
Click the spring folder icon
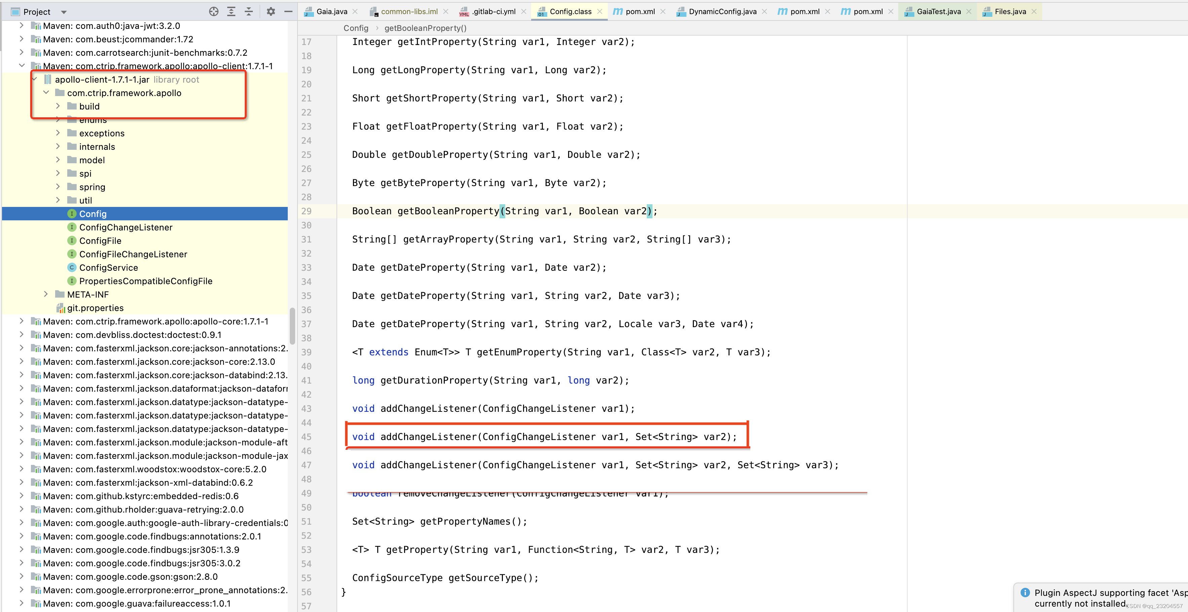tap(72, 187)
